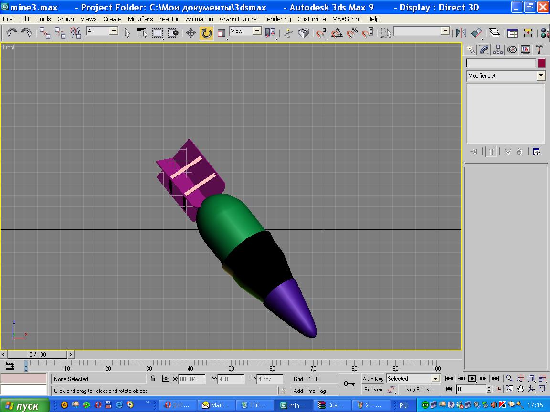Open the Utilities hammer panel
Image resolution: width=550 pixels, height=412 pixels.
[x=539, y=50]
